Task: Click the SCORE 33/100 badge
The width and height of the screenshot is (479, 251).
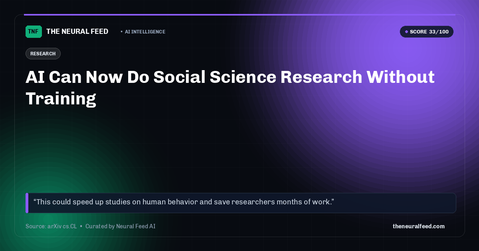Action: pyautogui.click(x=427, y=32)
